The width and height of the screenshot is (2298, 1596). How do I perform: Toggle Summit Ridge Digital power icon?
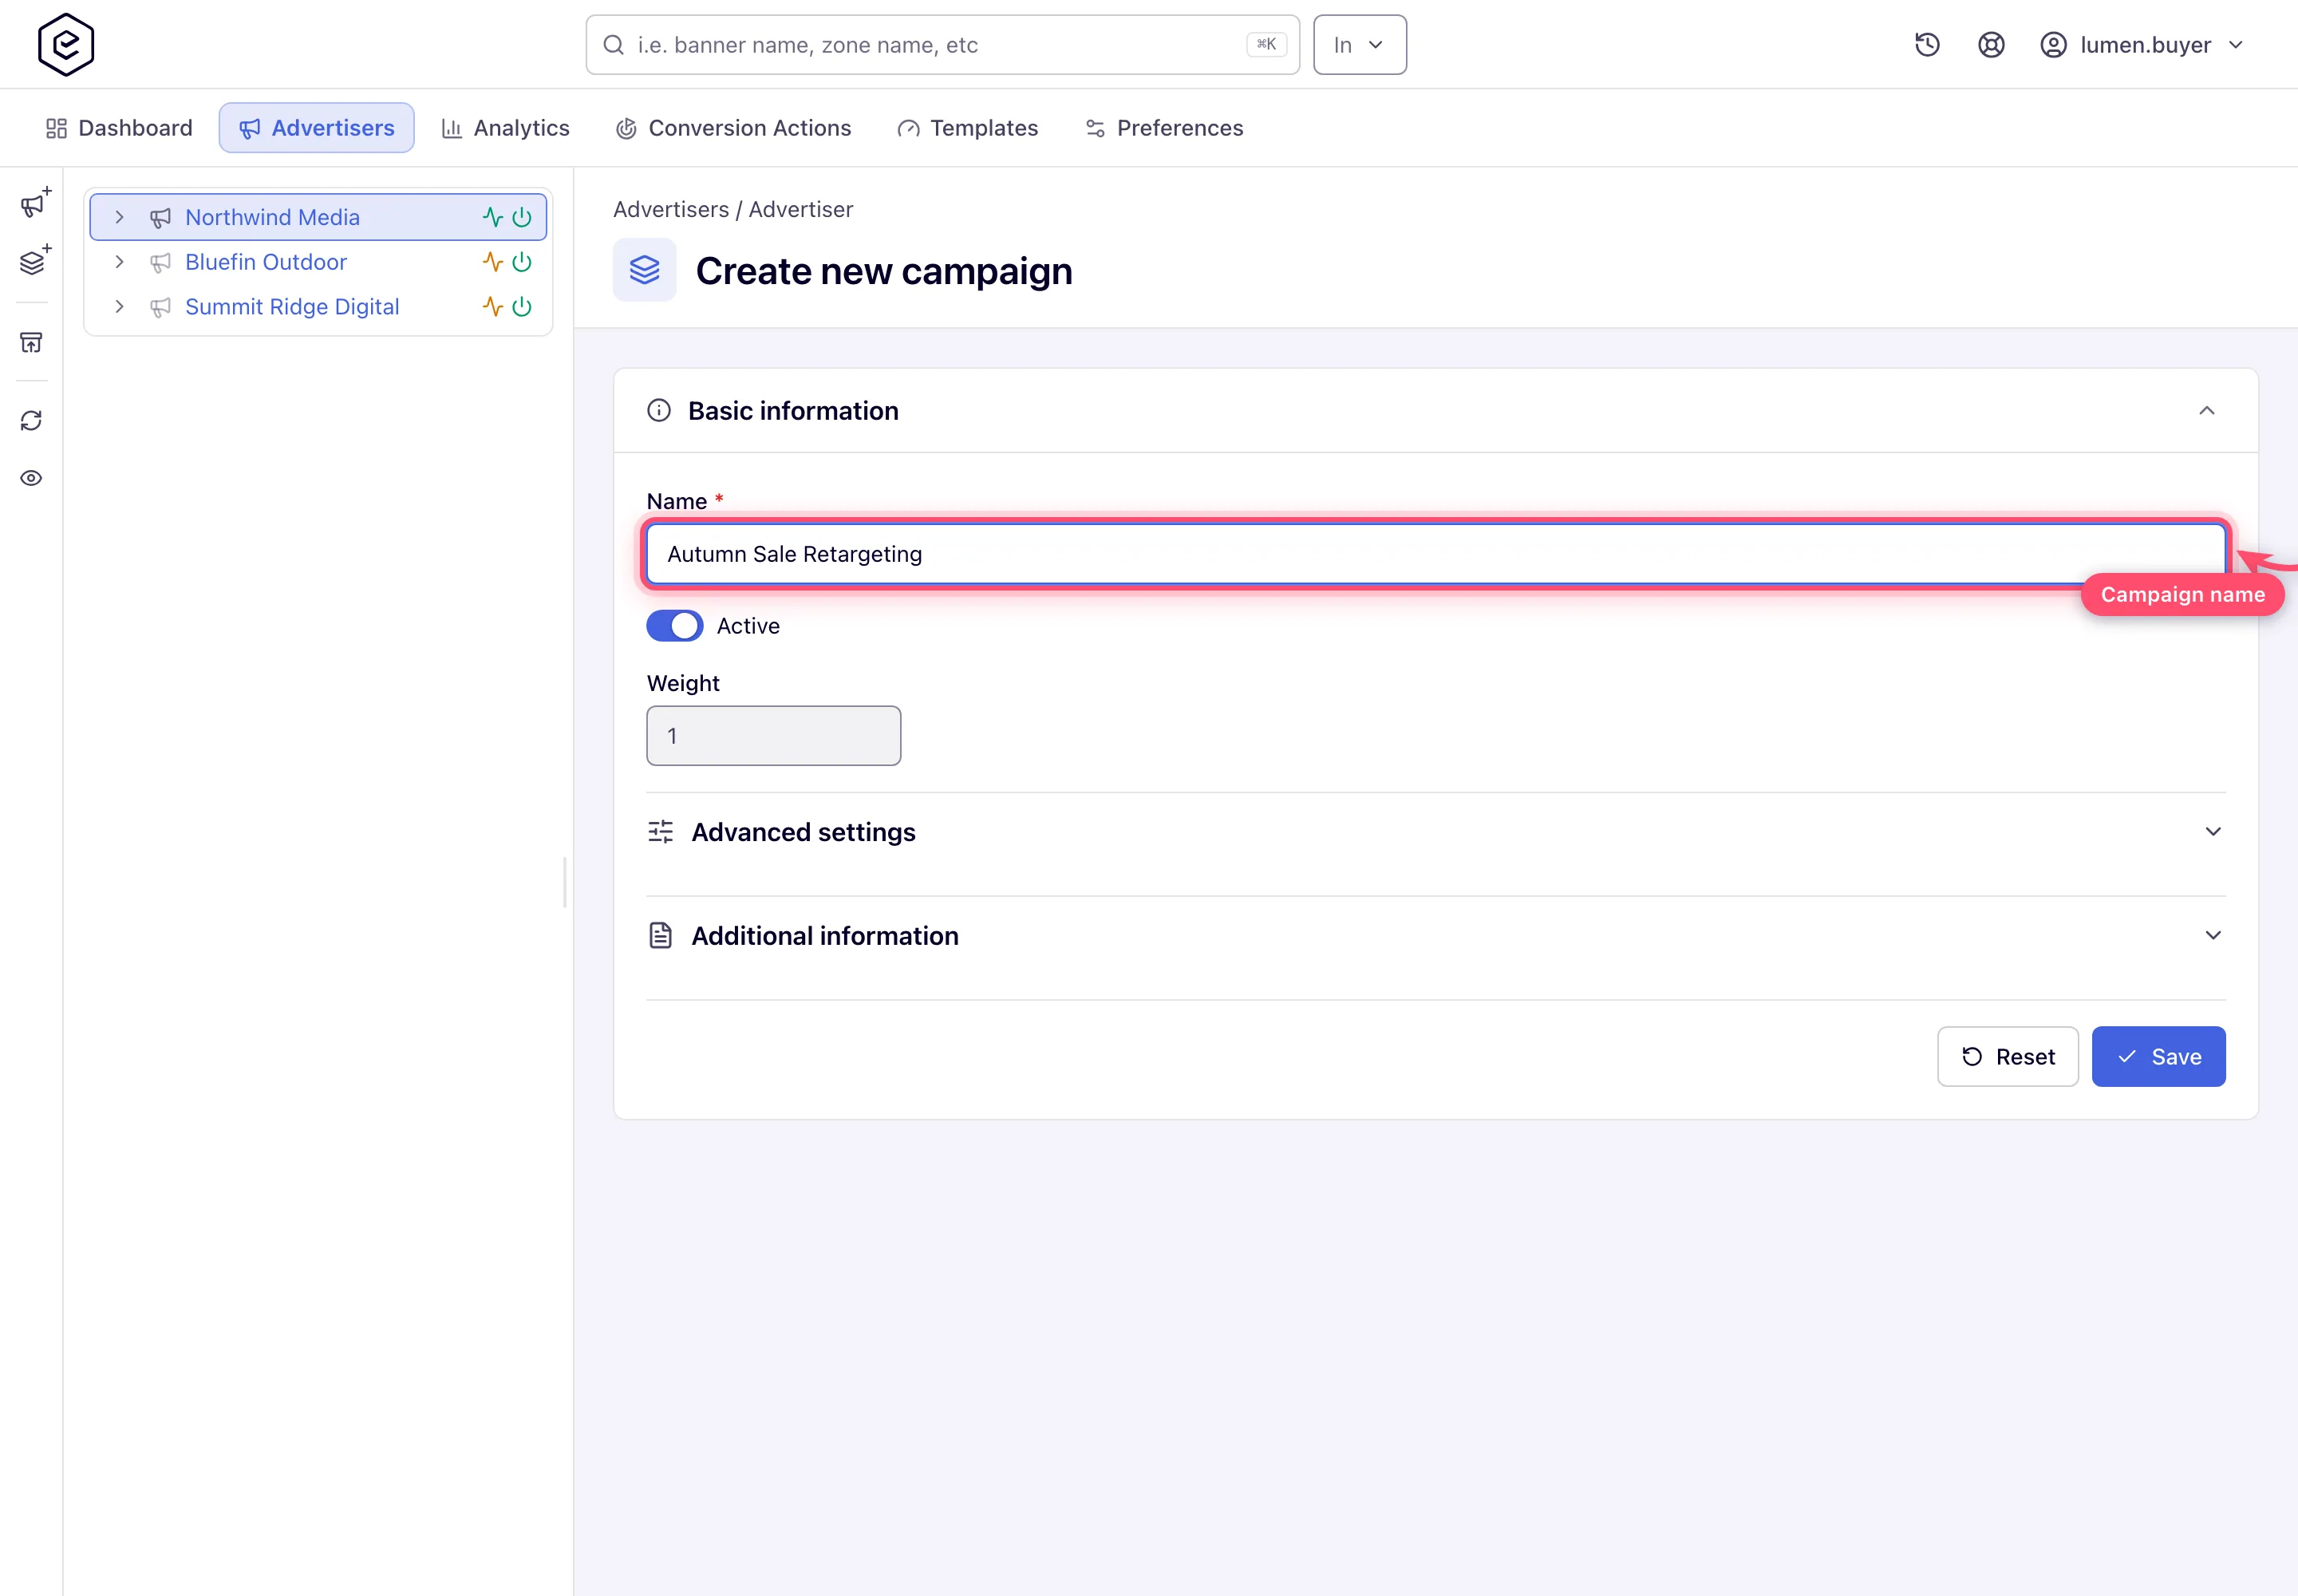point(522,307)
